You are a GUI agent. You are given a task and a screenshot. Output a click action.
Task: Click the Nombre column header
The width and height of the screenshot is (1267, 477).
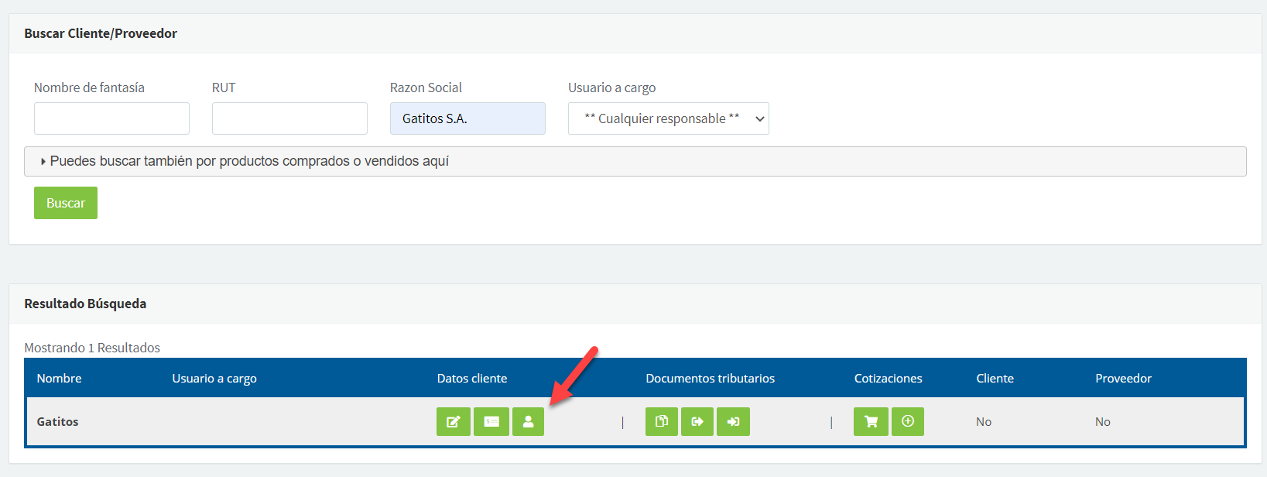coord(59,378)
